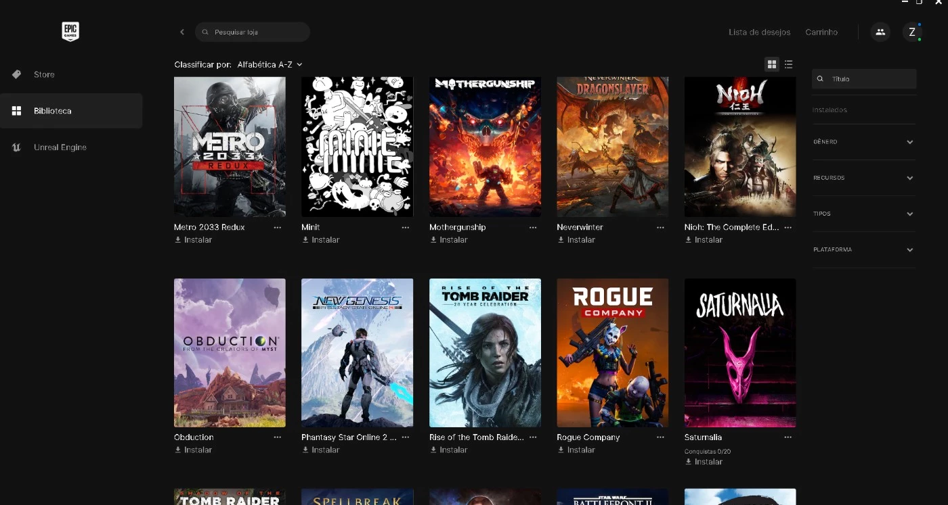Install Phantasy Star Online 2
Screen dimensions: 948x505
[x=320, y=450]
